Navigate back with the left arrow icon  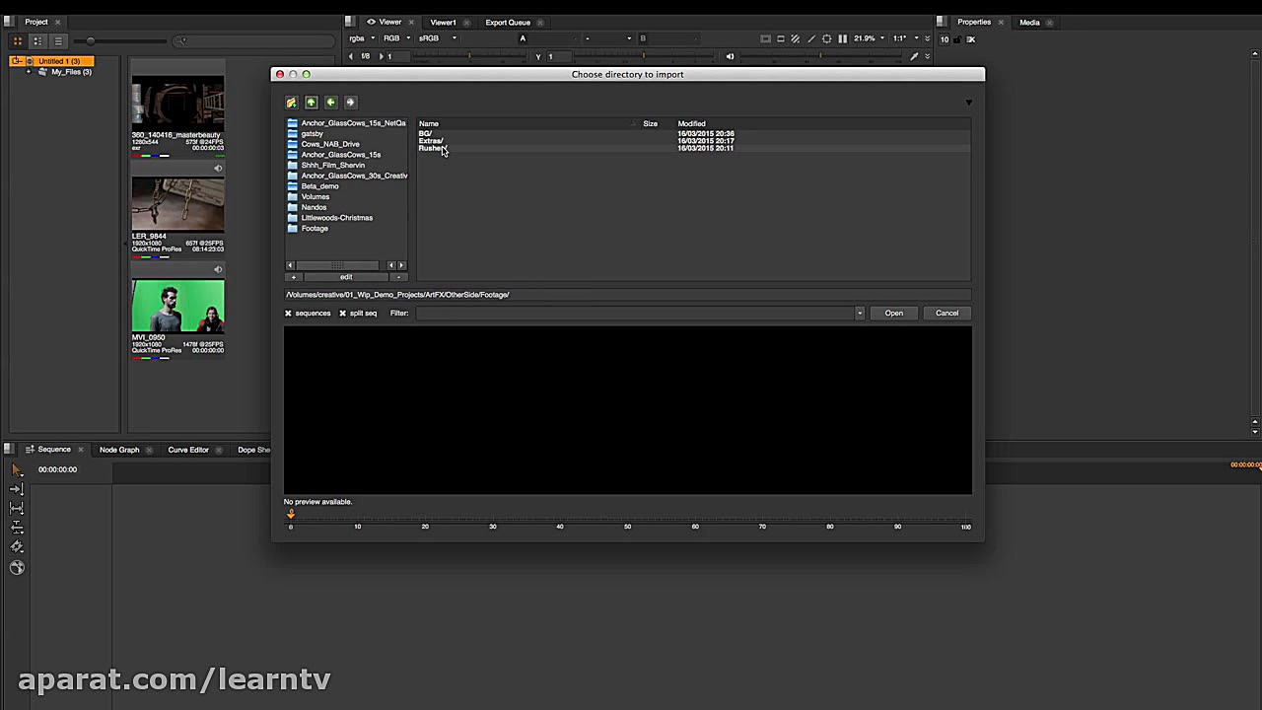tap(331, 103)
